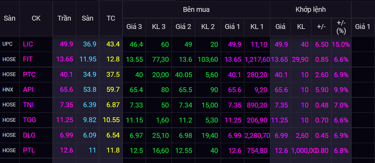Click the Trần column header
The image size is (375, 163).
click(x=64, y=18)
